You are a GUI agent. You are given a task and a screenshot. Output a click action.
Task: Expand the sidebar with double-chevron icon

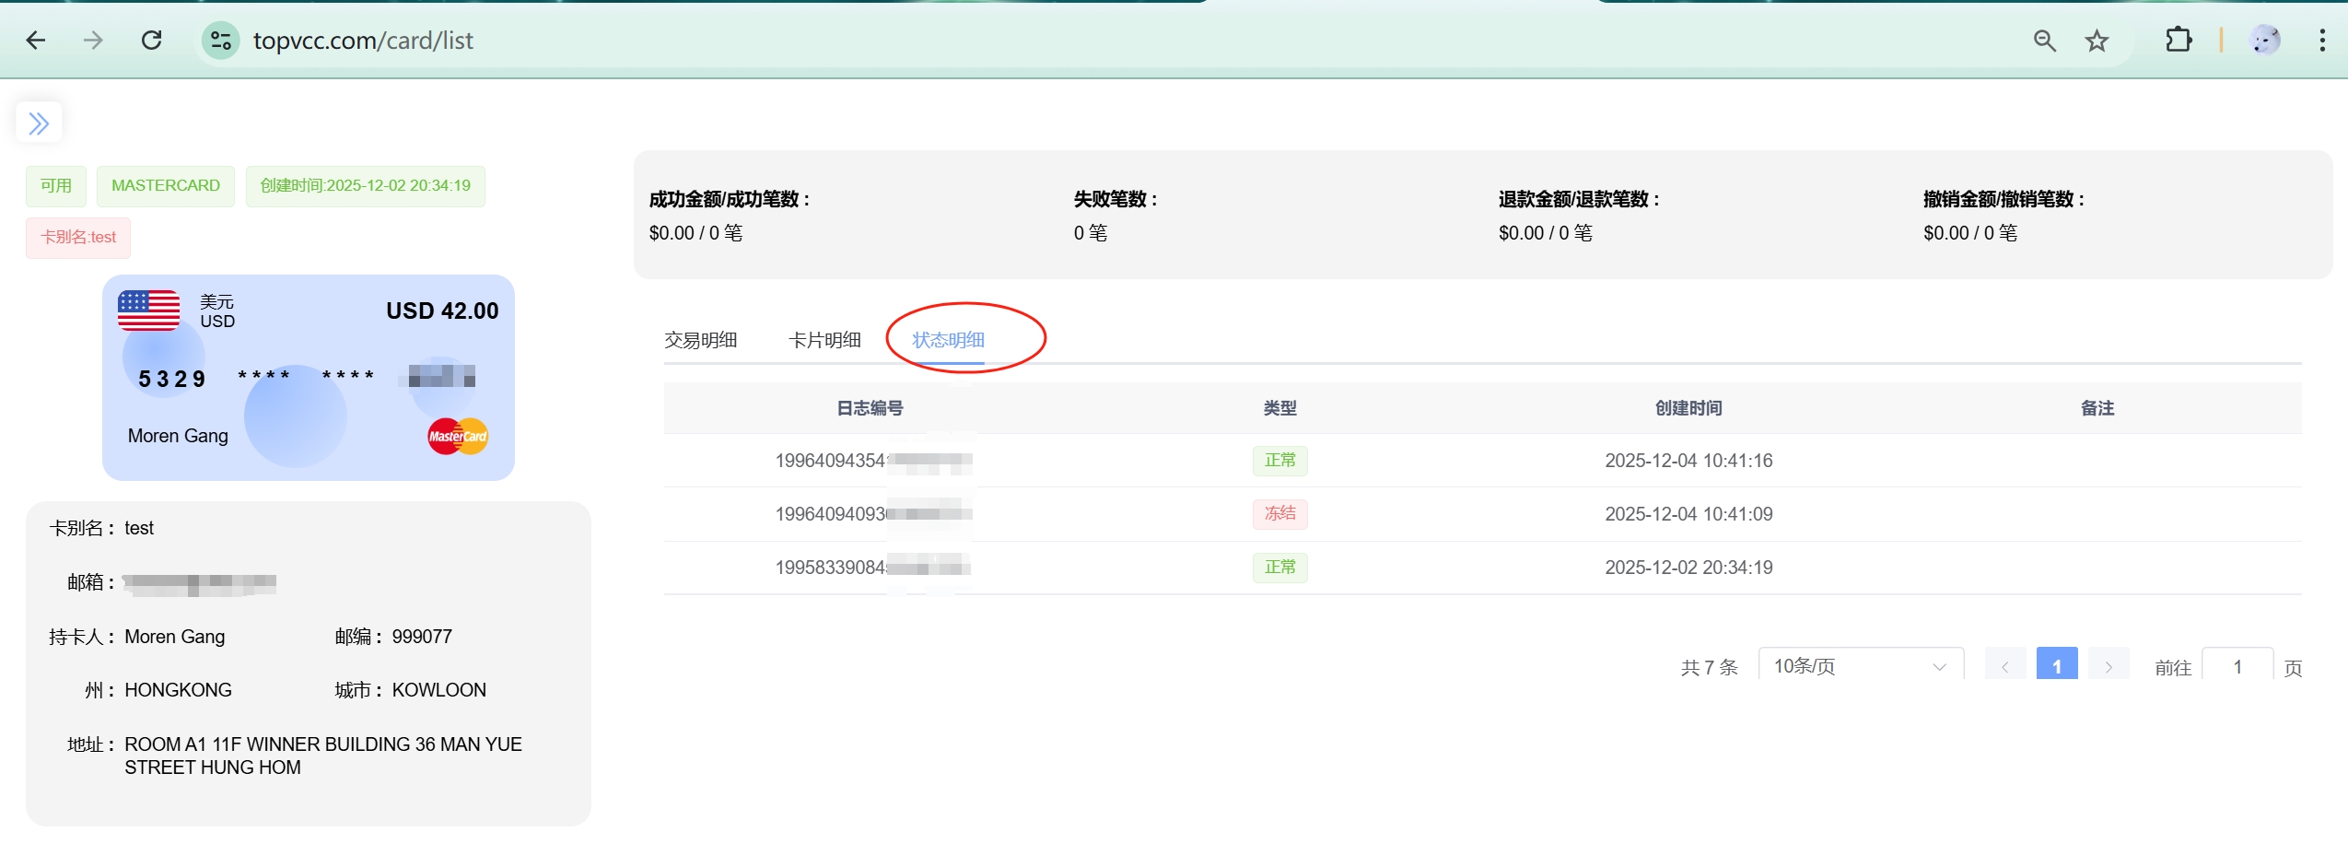coord(39,123)
